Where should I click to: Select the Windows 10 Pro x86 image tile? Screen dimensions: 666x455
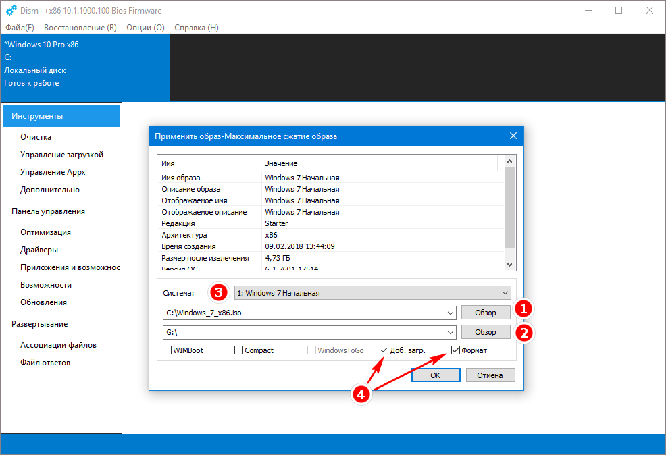pos(85,68)
